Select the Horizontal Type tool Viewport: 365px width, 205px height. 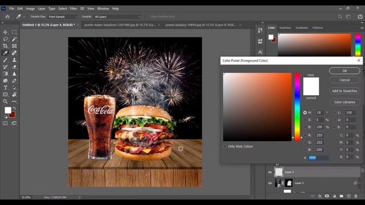[x=5, y=88]
